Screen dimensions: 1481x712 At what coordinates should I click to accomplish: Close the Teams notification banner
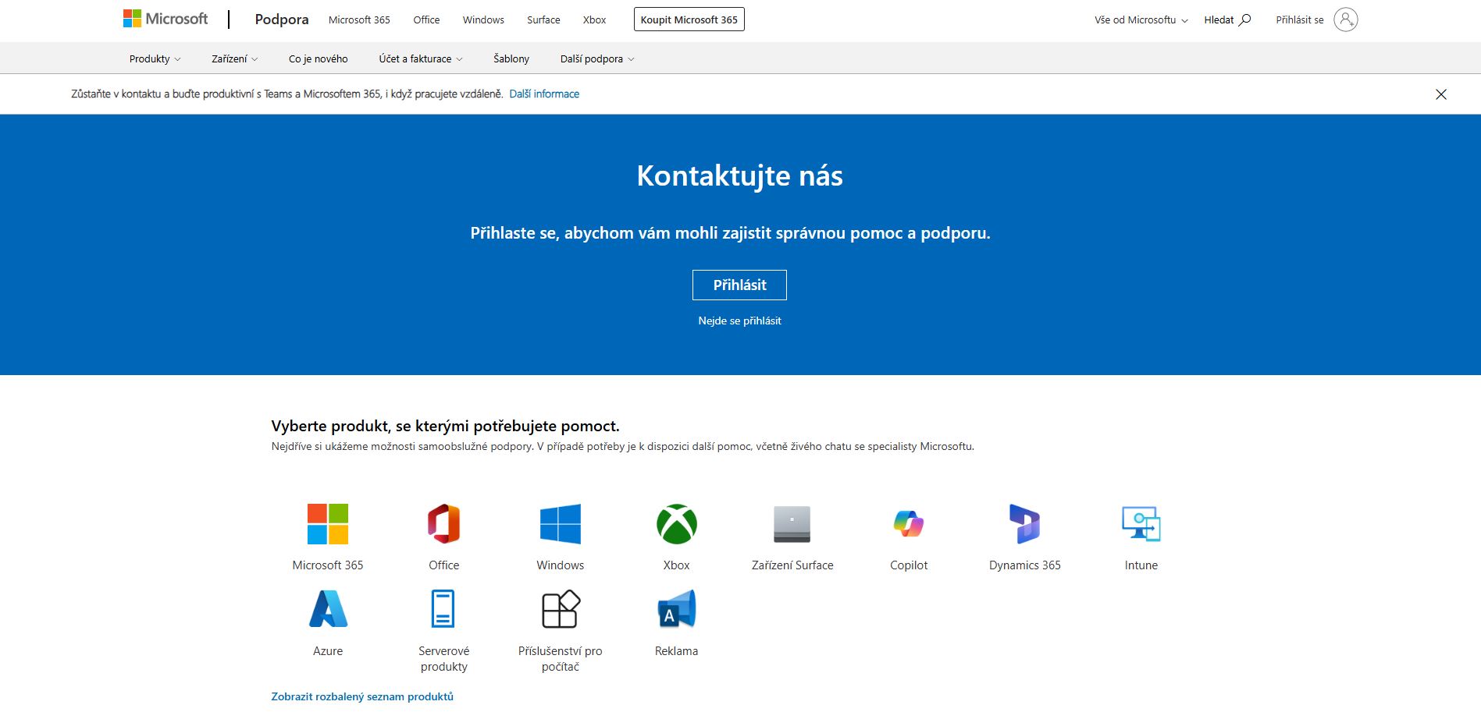pos(1441,94)
